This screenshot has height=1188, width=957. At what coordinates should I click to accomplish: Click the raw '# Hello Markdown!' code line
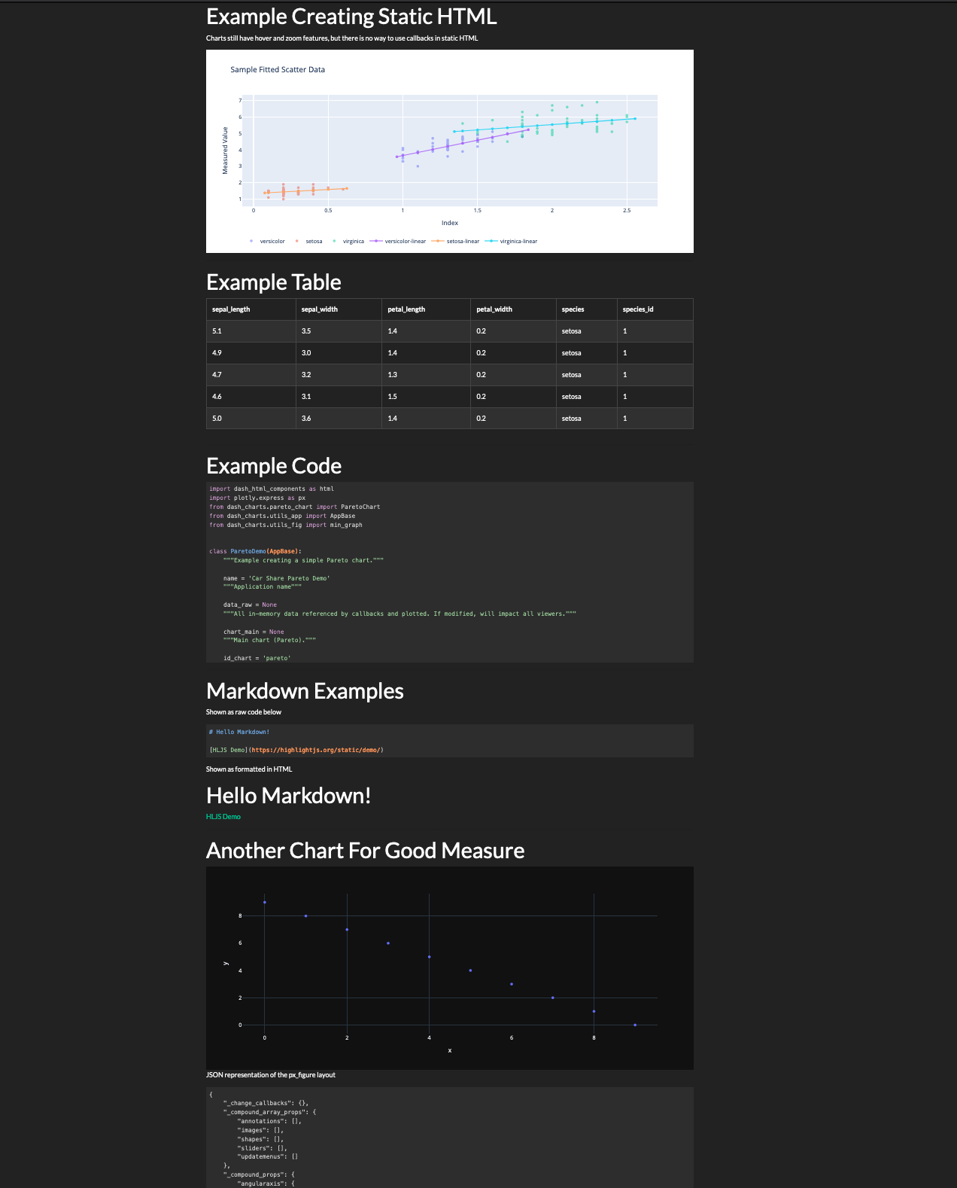coord(238,732)
